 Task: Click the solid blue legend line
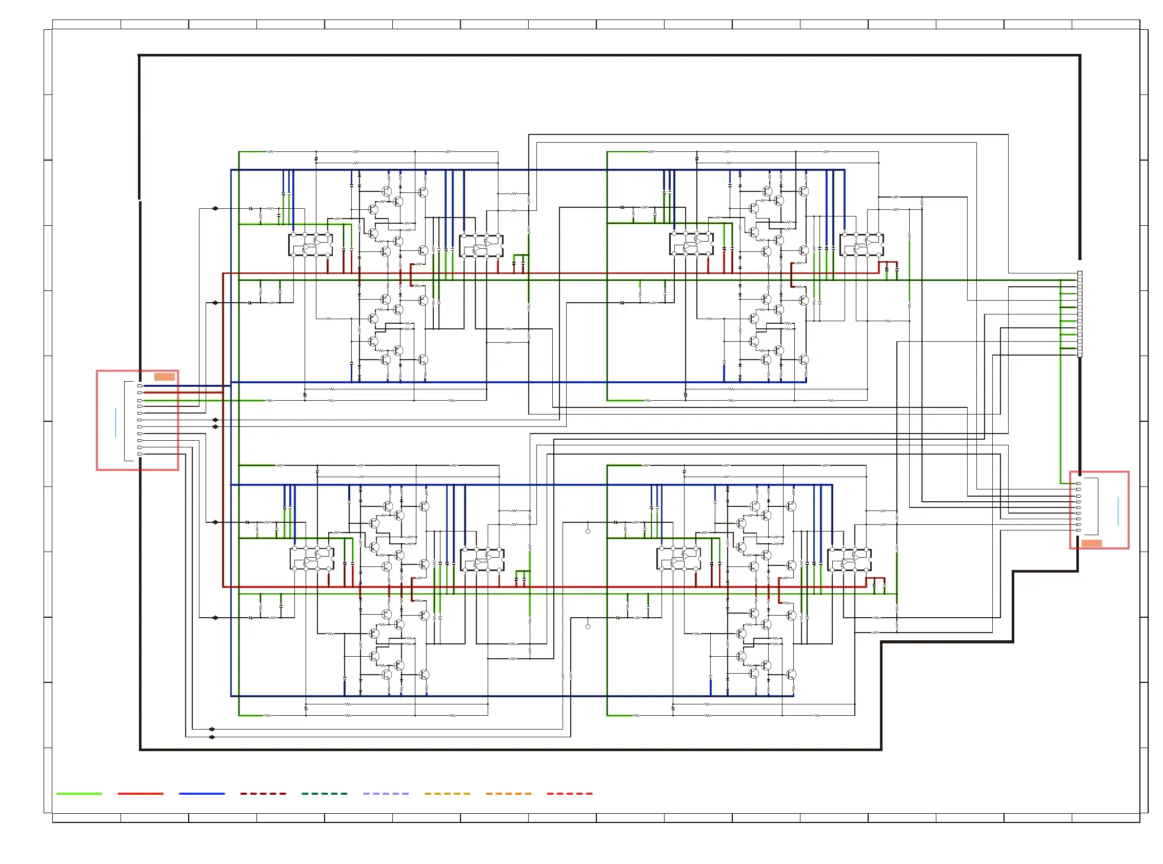[x=202, y=794]
